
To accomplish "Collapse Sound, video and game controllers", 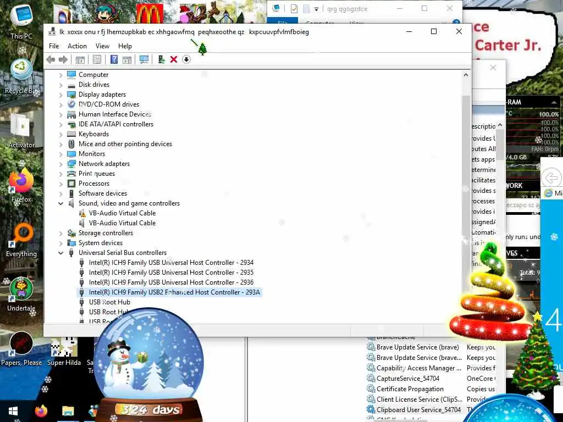I will point(60,203).
